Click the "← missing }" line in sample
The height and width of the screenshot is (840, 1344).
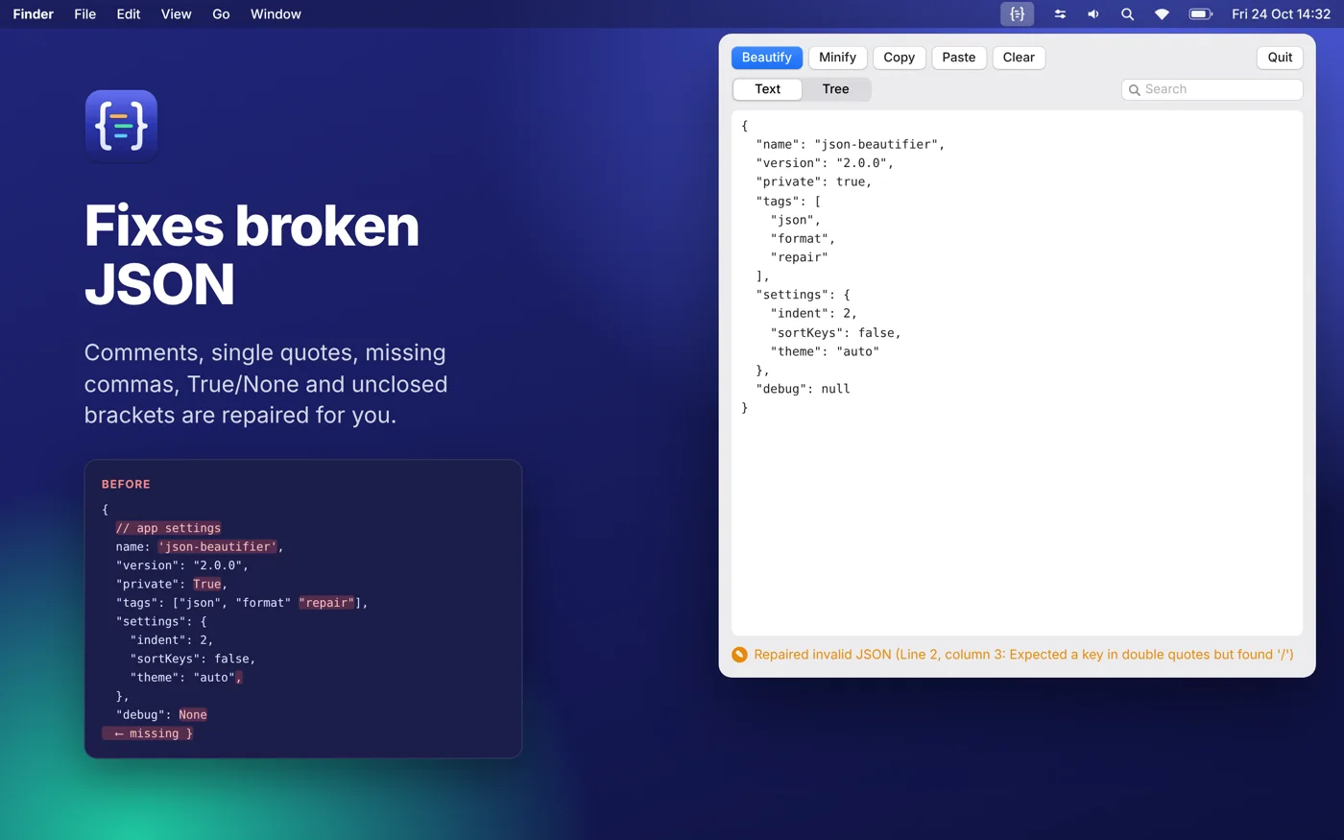pyautogui.click(x=148, y=733)
